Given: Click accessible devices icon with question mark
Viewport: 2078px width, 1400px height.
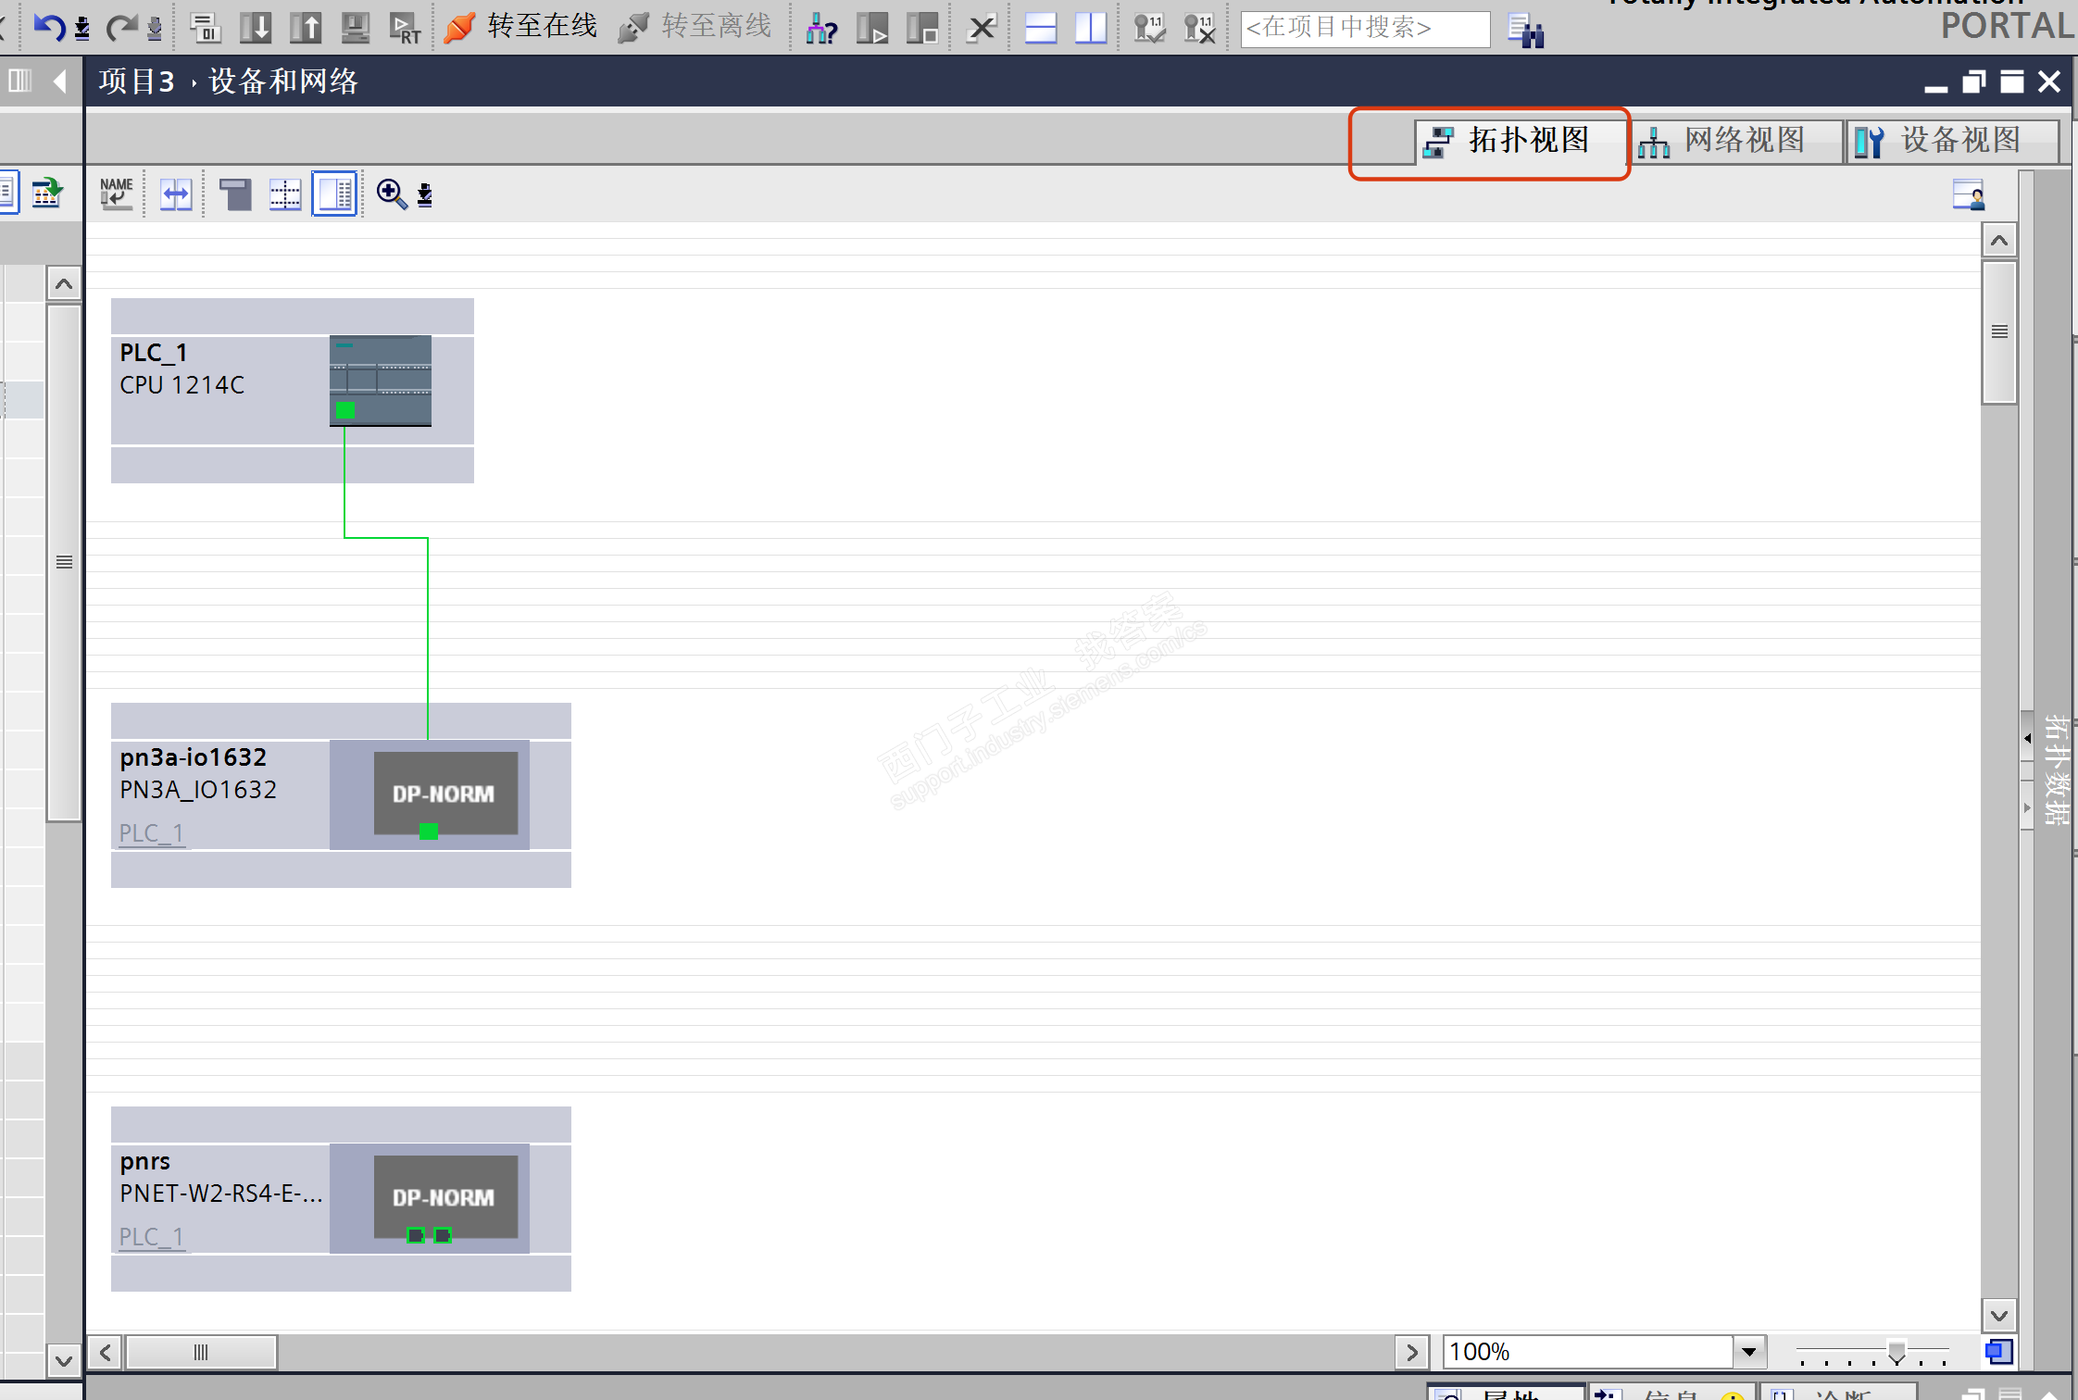Looking at the screenshot, I should click(820, 29).
